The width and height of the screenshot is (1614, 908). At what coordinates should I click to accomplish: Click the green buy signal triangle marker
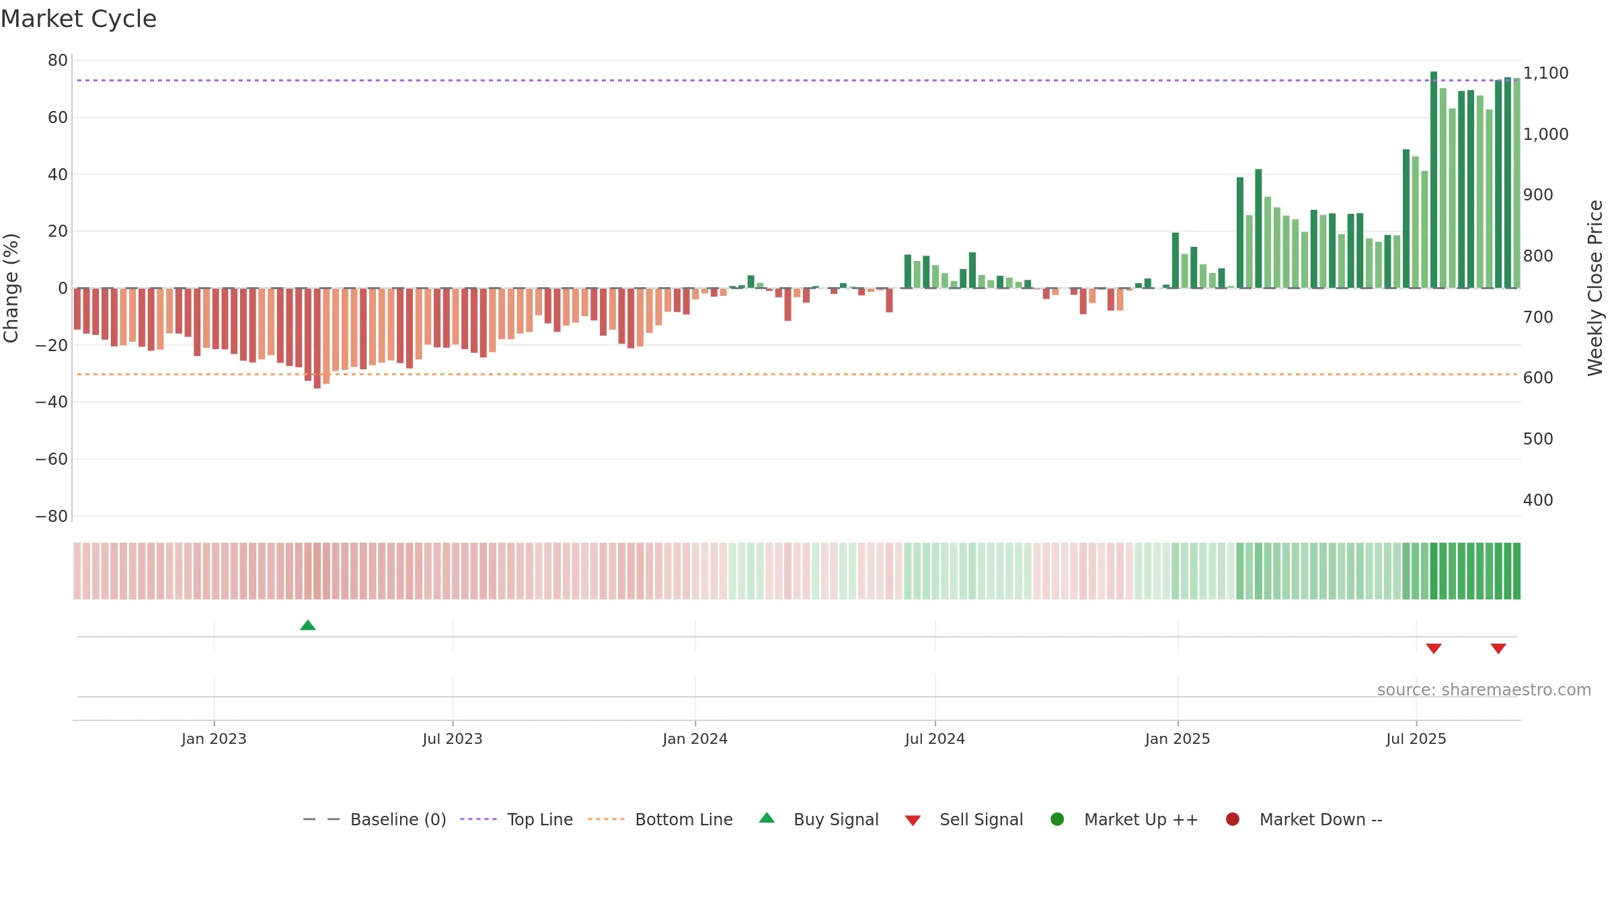308,626
